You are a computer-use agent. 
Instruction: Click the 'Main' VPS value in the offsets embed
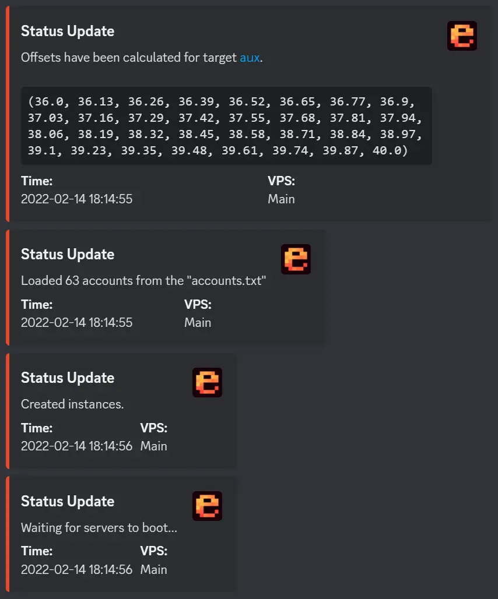tap(281, 199)
